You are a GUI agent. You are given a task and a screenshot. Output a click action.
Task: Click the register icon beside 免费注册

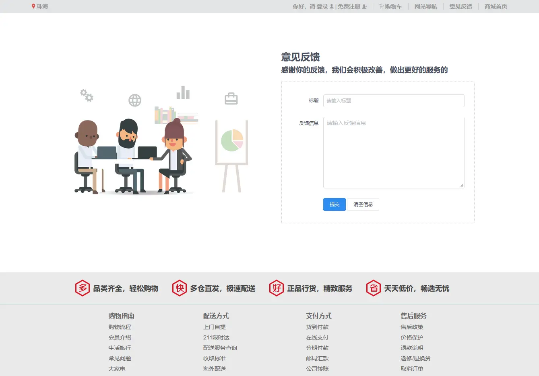point(364,6)
